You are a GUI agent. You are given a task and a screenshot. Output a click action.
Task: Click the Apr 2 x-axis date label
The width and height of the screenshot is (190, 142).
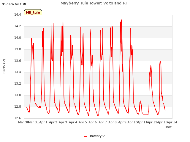click(53, 122)
